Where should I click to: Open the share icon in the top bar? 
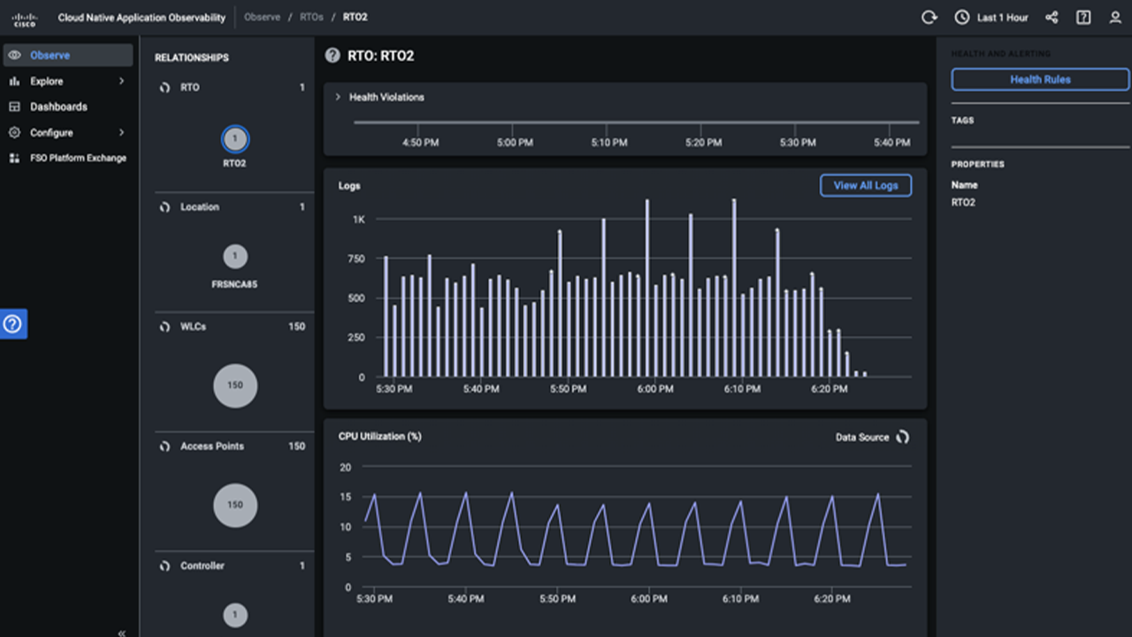coord(1052,17)
